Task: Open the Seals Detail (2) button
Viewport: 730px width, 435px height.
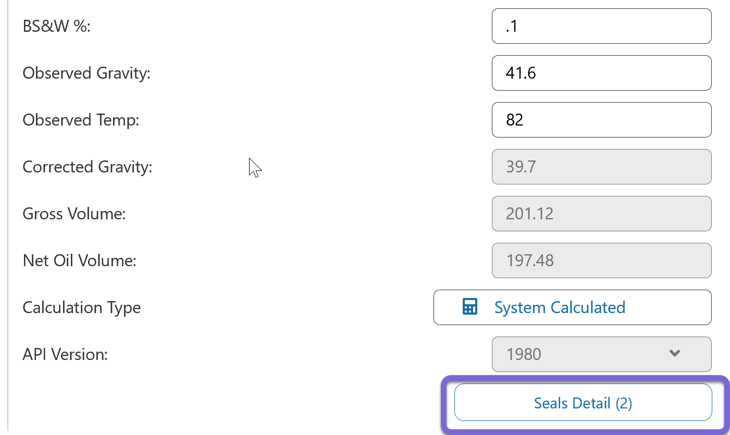Action: [x=583, y=403]
